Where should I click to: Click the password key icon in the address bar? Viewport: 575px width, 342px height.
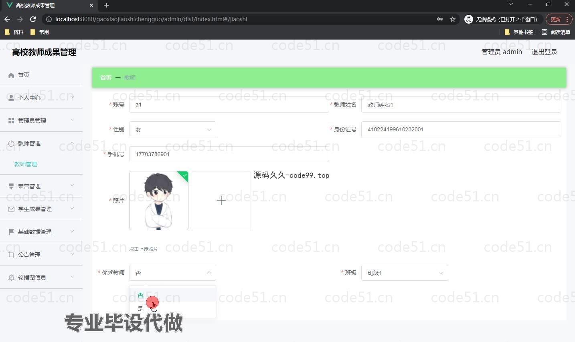click(x=440, y=19)
